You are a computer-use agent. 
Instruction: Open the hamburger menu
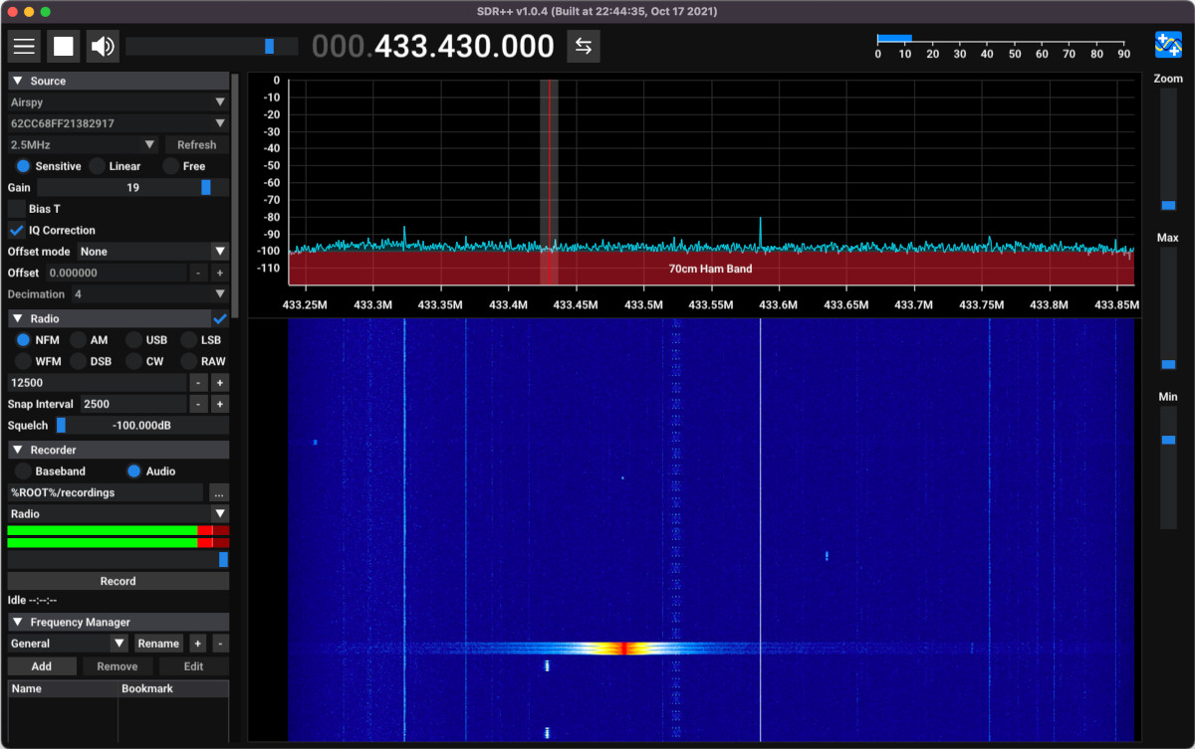click(x=25, y=46)
